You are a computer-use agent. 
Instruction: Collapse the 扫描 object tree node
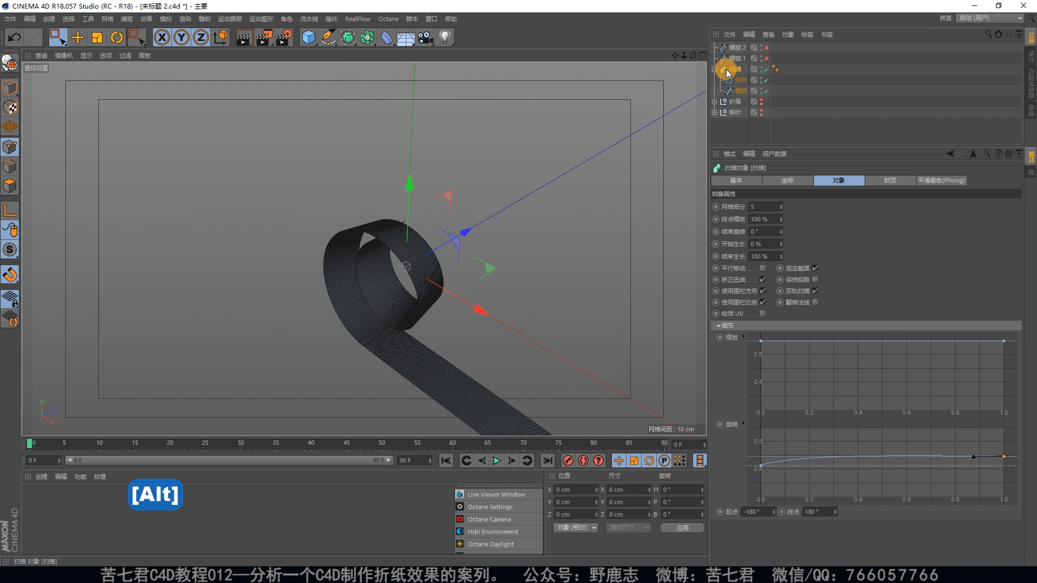715,69
